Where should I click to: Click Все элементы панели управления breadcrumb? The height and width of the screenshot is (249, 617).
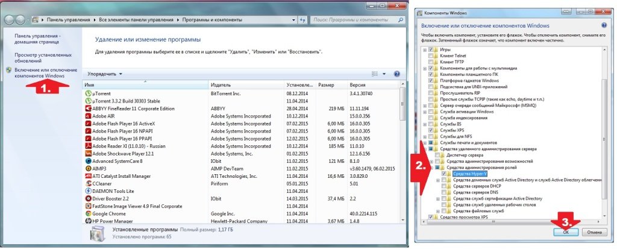tap(136, 19)
